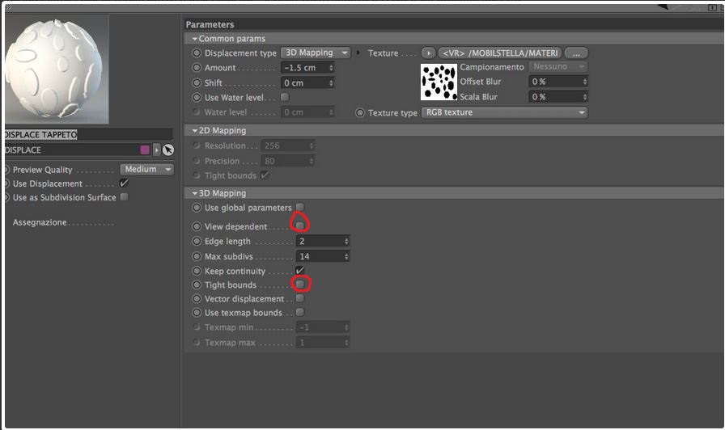
Task: Open the Preview Quality Medium dropdown
Action: pos(146,170)
